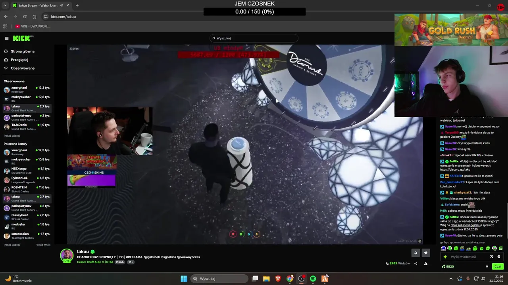Viewport: 508px width, 285px height.
Task: Reload the kick.com page
Action: tap(25, 17)
